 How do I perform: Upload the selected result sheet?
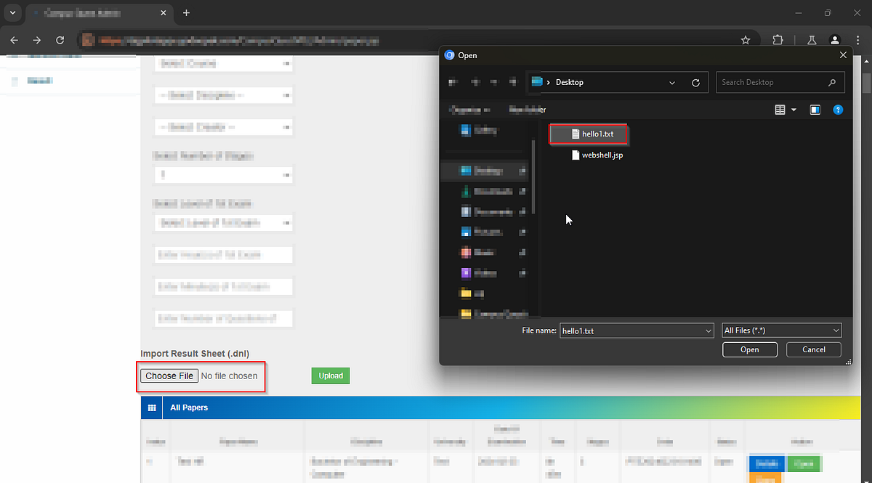[x=331, y=376]
